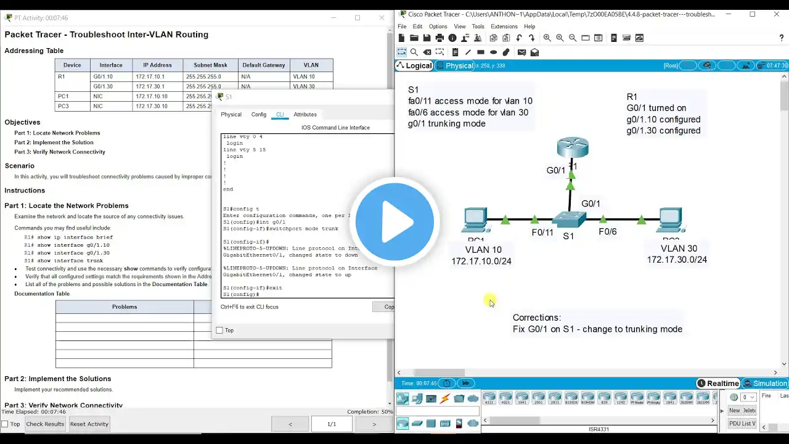Open the scenario number dropdown
789x444 pixels.
(748, 397)
